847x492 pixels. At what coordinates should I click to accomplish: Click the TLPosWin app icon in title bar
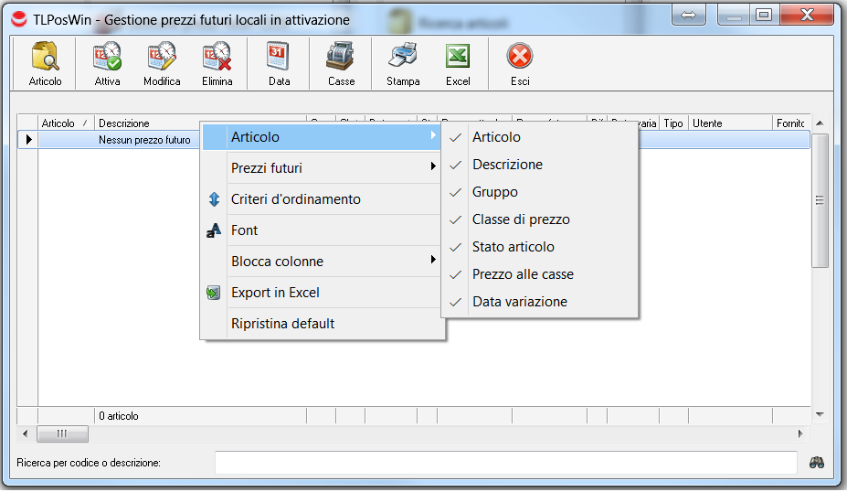[19, 19]
